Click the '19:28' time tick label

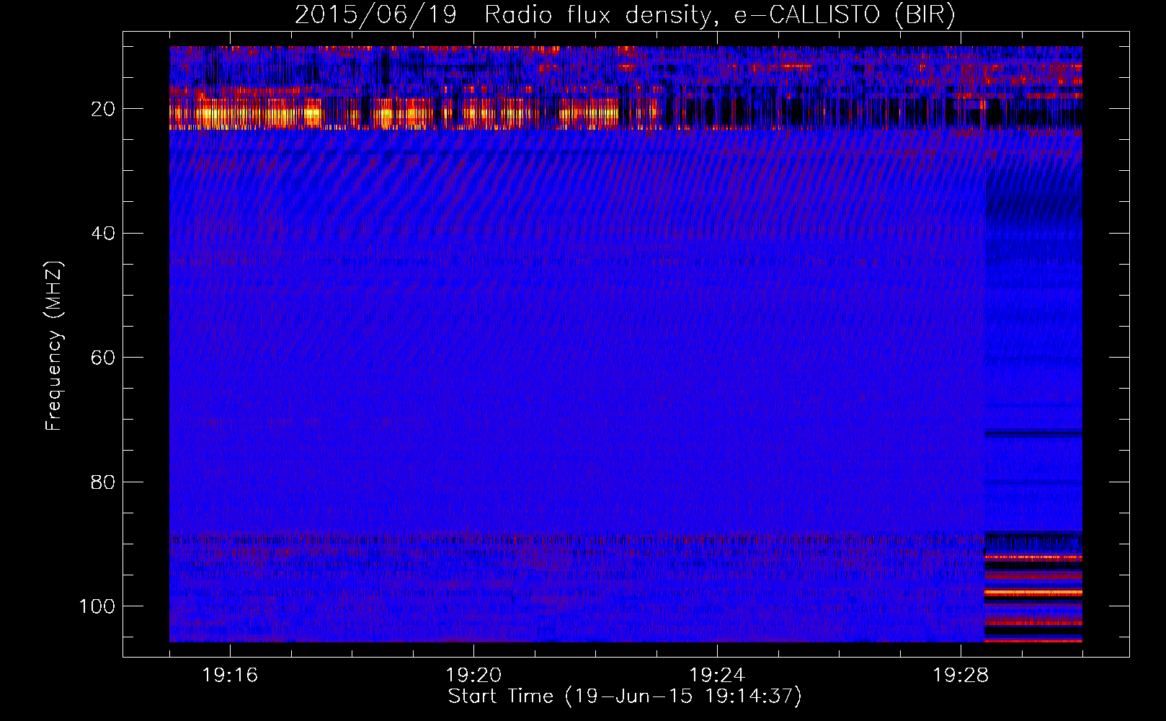(961, 676)
